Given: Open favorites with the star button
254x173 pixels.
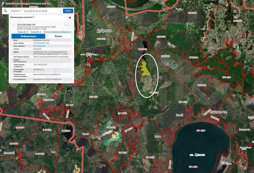Looking at the screenshot, I should 70,17.
